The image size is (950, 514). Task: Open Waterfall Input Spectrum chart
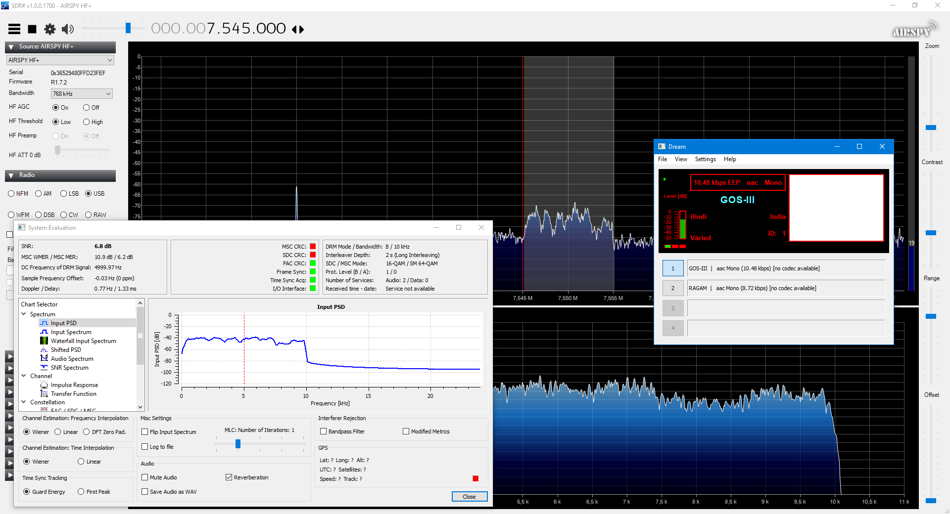83,341
